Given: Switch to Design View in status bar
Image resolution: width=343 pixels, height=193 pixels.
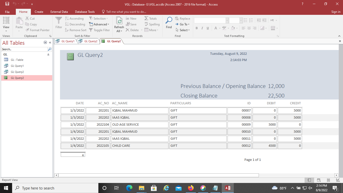Looking at the screenshot, I should [x=338, y=180].
